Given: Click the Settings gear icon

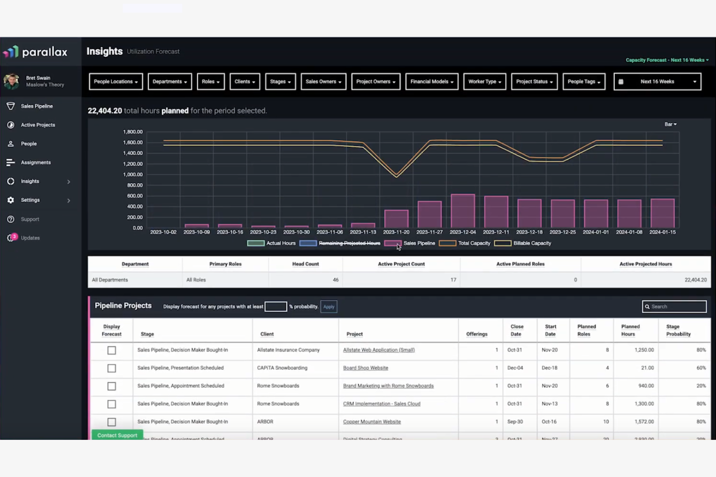Looking at the screenshot, I should pos(11,200).
